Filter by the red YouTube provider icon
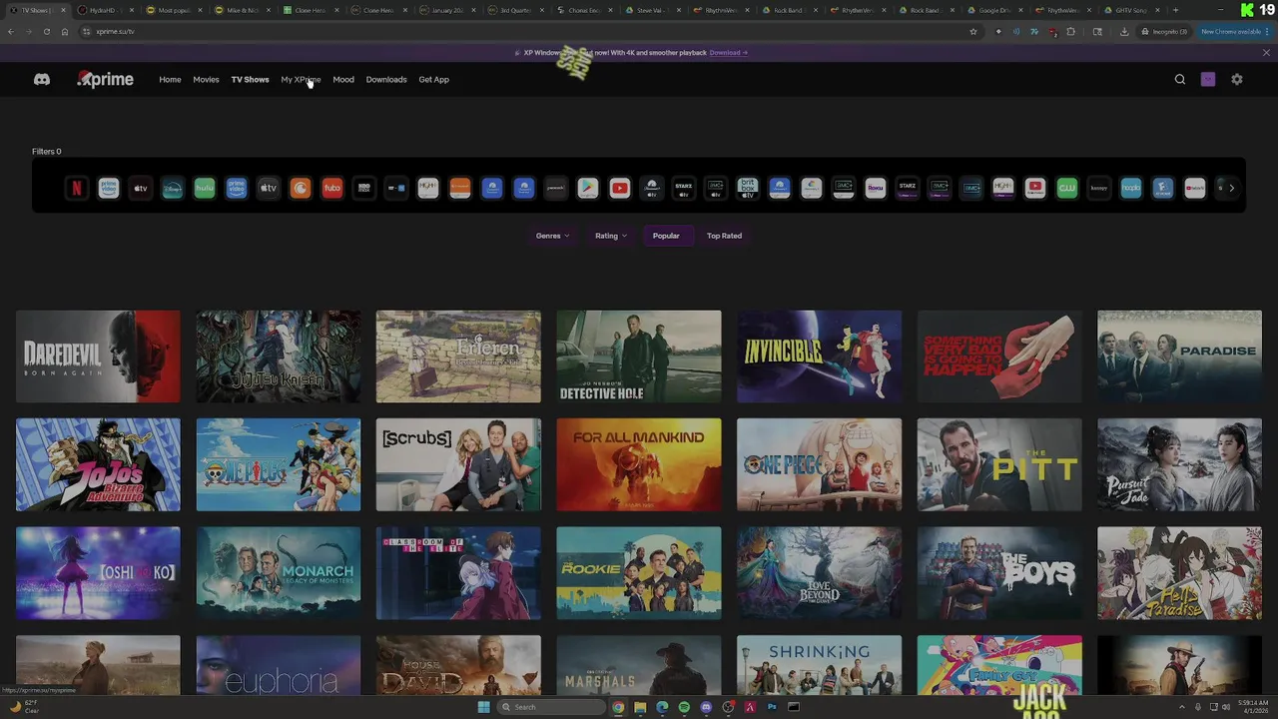The width and height of the screenshot is (1278, 719). 620,188
